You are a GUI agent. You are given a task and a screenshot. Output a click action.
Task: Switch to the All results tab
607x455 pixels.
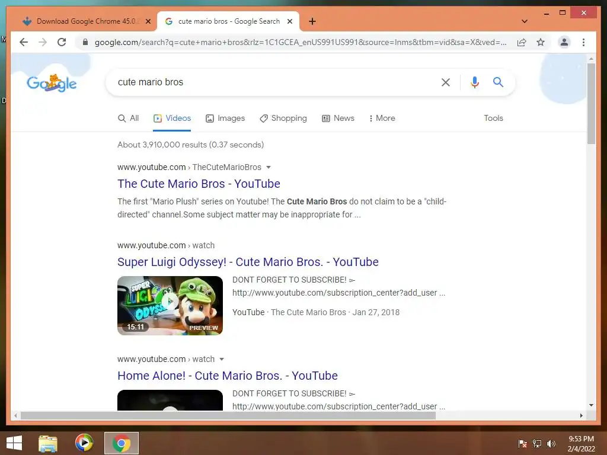pyautogui.click(x=128, y=118)
